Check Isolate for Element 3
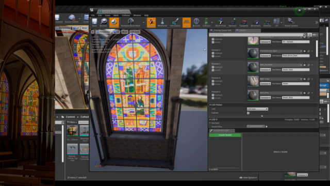 [213, 70]
